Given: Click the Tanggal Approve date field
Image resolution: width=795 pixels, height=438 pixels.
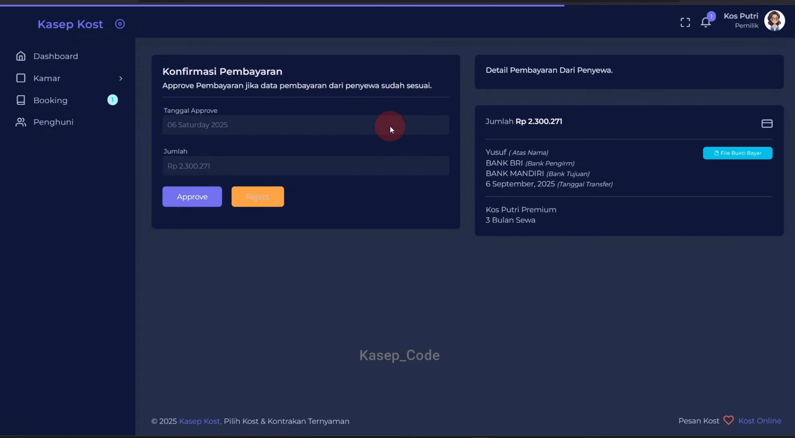Looking at the screenshot, I should pyautogui.click(x=306, y=125).
